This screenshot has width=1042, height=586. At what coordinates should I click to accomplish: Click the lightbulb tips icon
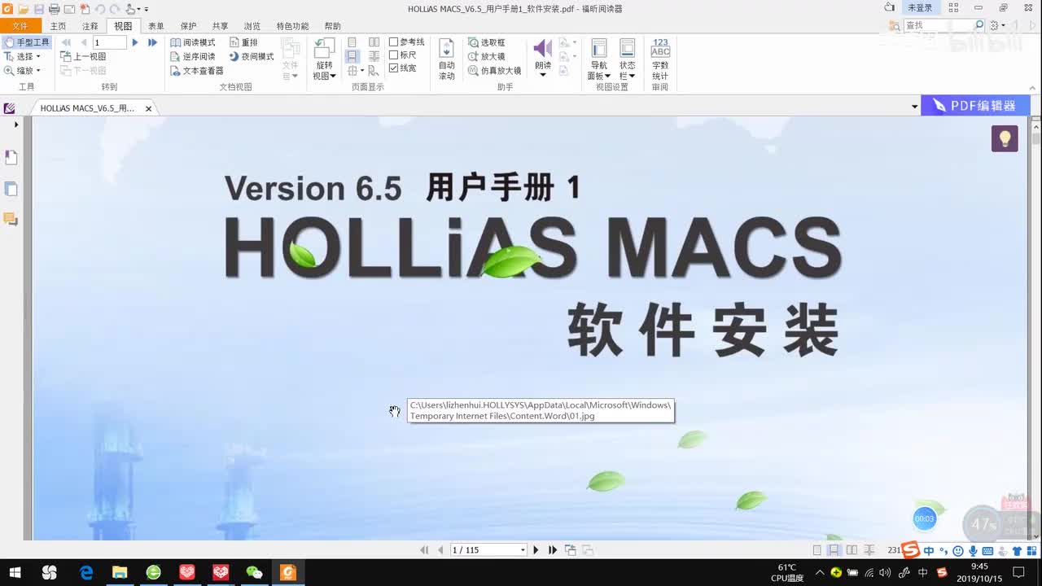pos(1005,138)
